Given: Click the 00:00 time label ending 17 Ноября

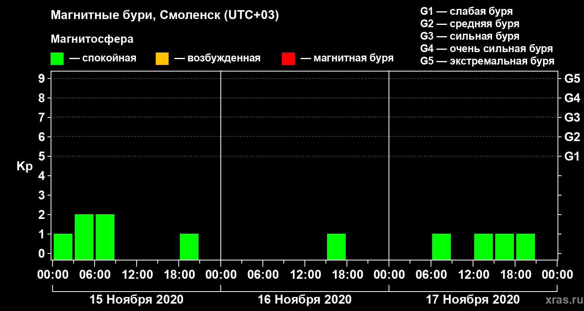Looking at the screenshot, I should pyautogui.click(x=557, y=275).
